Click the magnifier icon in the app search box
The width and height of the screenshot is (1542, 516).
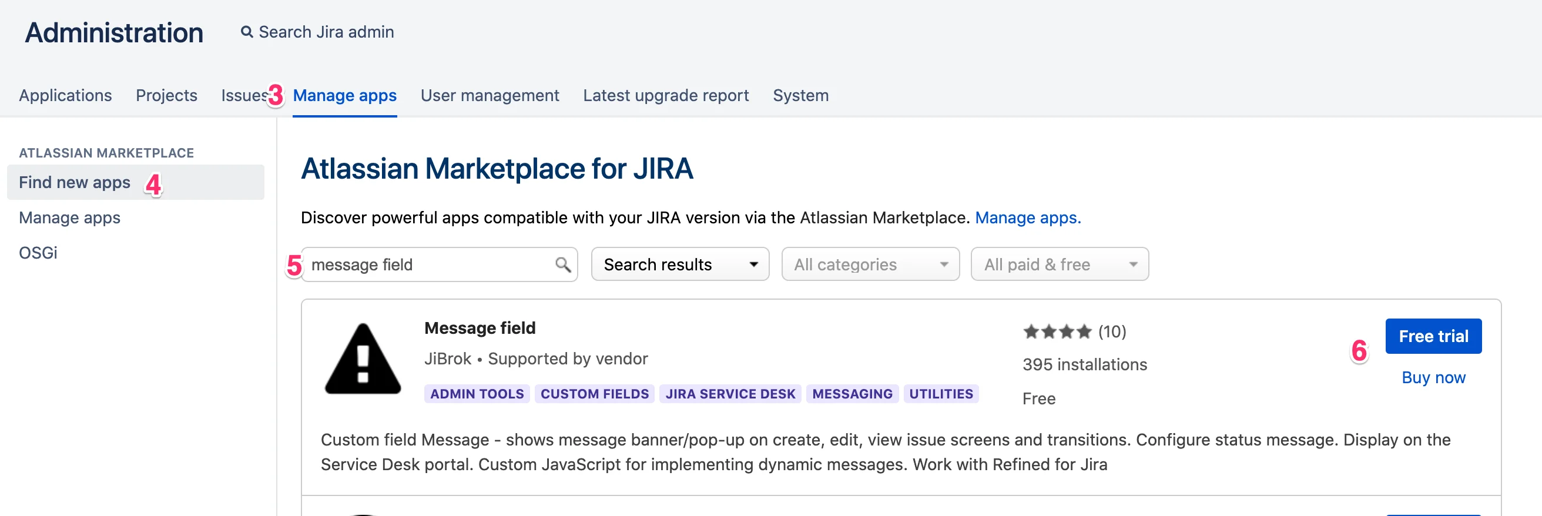(562, 264)
